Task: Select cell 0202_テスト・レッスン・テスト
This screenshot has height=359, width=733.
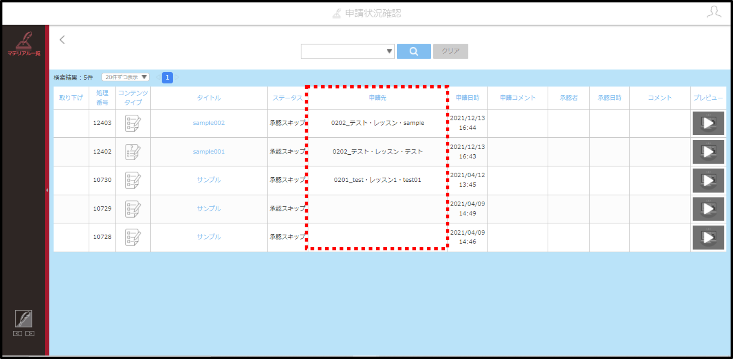Action: click(377, 151)
